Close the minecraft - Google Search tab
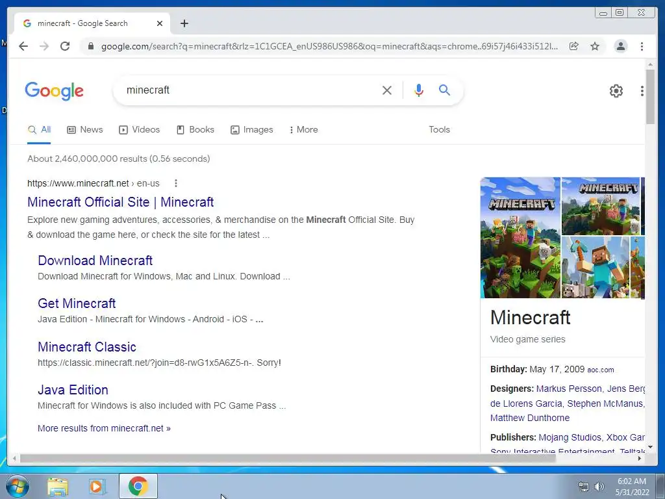 click(160, 23)
